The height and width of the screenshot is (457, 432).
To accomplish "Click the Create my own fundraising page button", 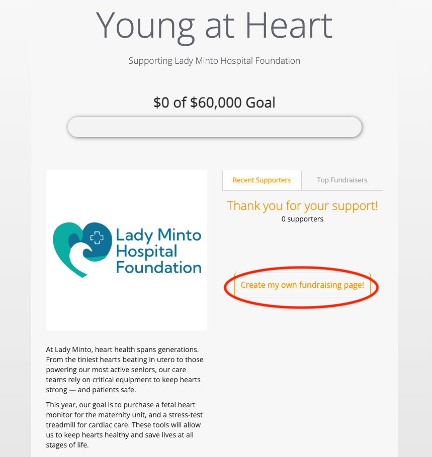I will (302, 285).
